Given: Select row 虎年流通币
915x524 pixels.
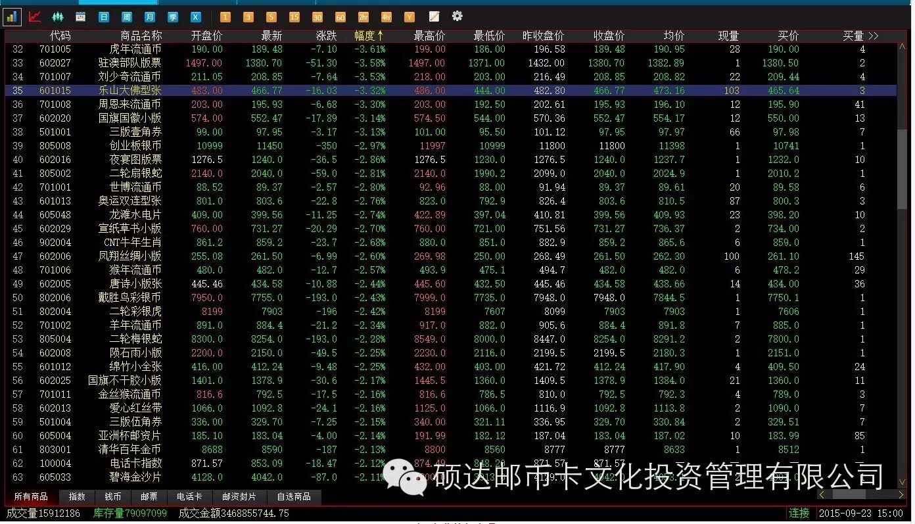Looking at the screenshot, I should tap(451, 49).
